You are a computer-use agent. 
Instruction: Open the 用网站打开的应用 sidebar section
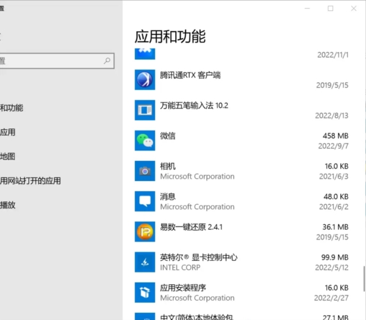pyautogui.click(x=30, y=181)
